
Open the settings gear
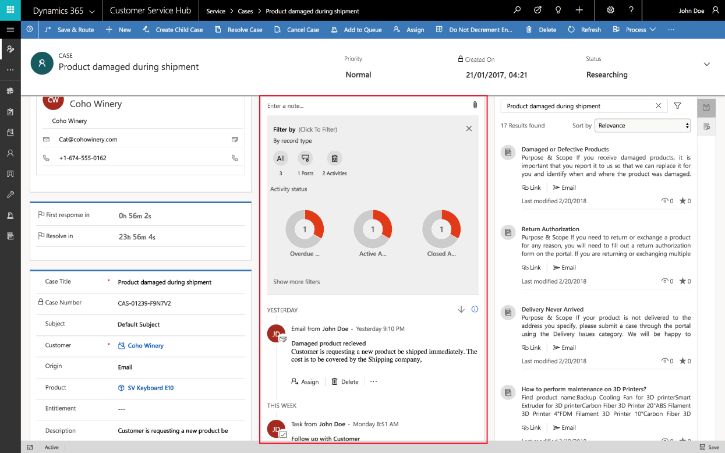610,10
